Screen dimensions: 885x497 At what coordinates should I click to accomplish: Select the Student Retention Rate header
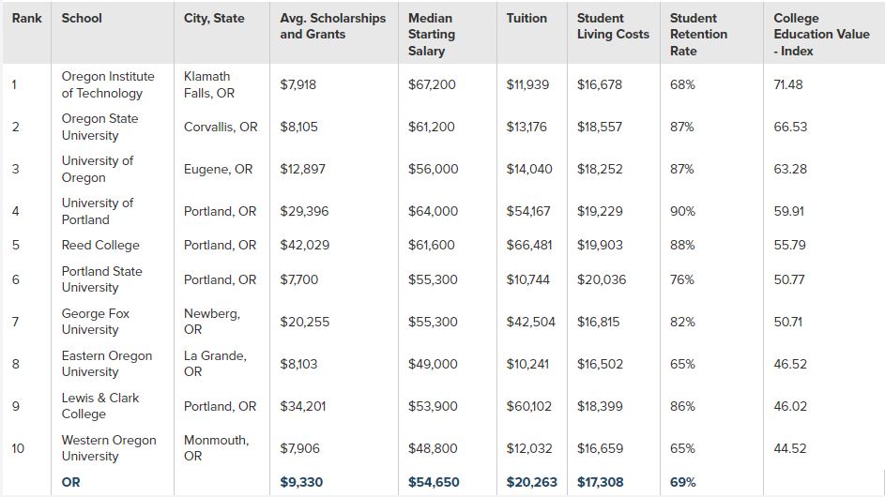point(698,34)
